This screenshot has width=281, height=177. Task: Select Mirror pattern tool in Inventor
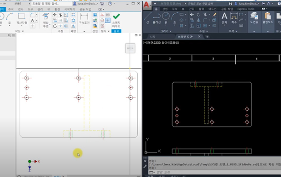pos(73,26)
